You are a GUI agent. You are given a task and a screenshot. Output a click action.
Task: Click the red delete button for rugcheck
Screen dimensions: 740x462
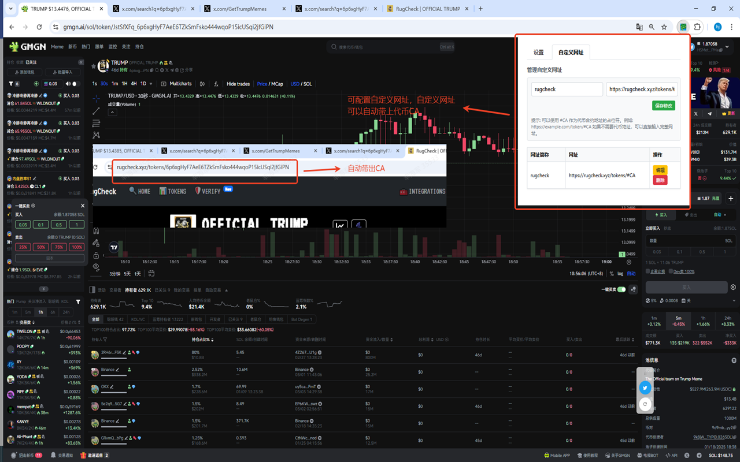[660, 180]
